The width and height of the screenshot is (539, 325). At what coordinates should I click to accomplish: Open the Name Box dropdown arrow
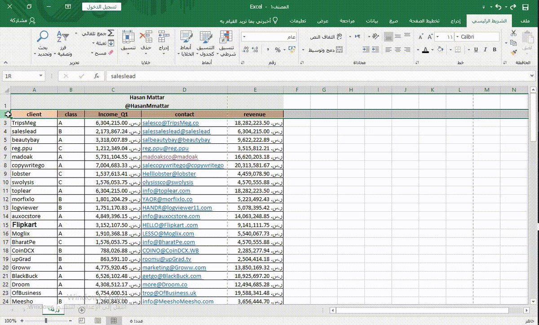click(x=41, y=76)
